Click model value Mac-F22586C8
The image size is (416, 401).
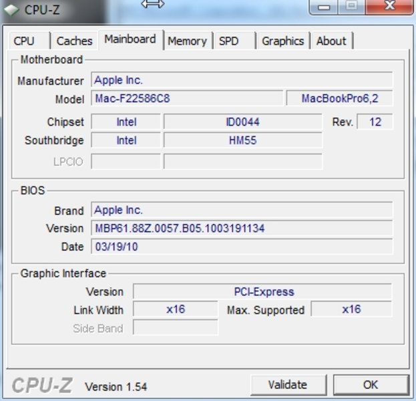pos(187,98)
